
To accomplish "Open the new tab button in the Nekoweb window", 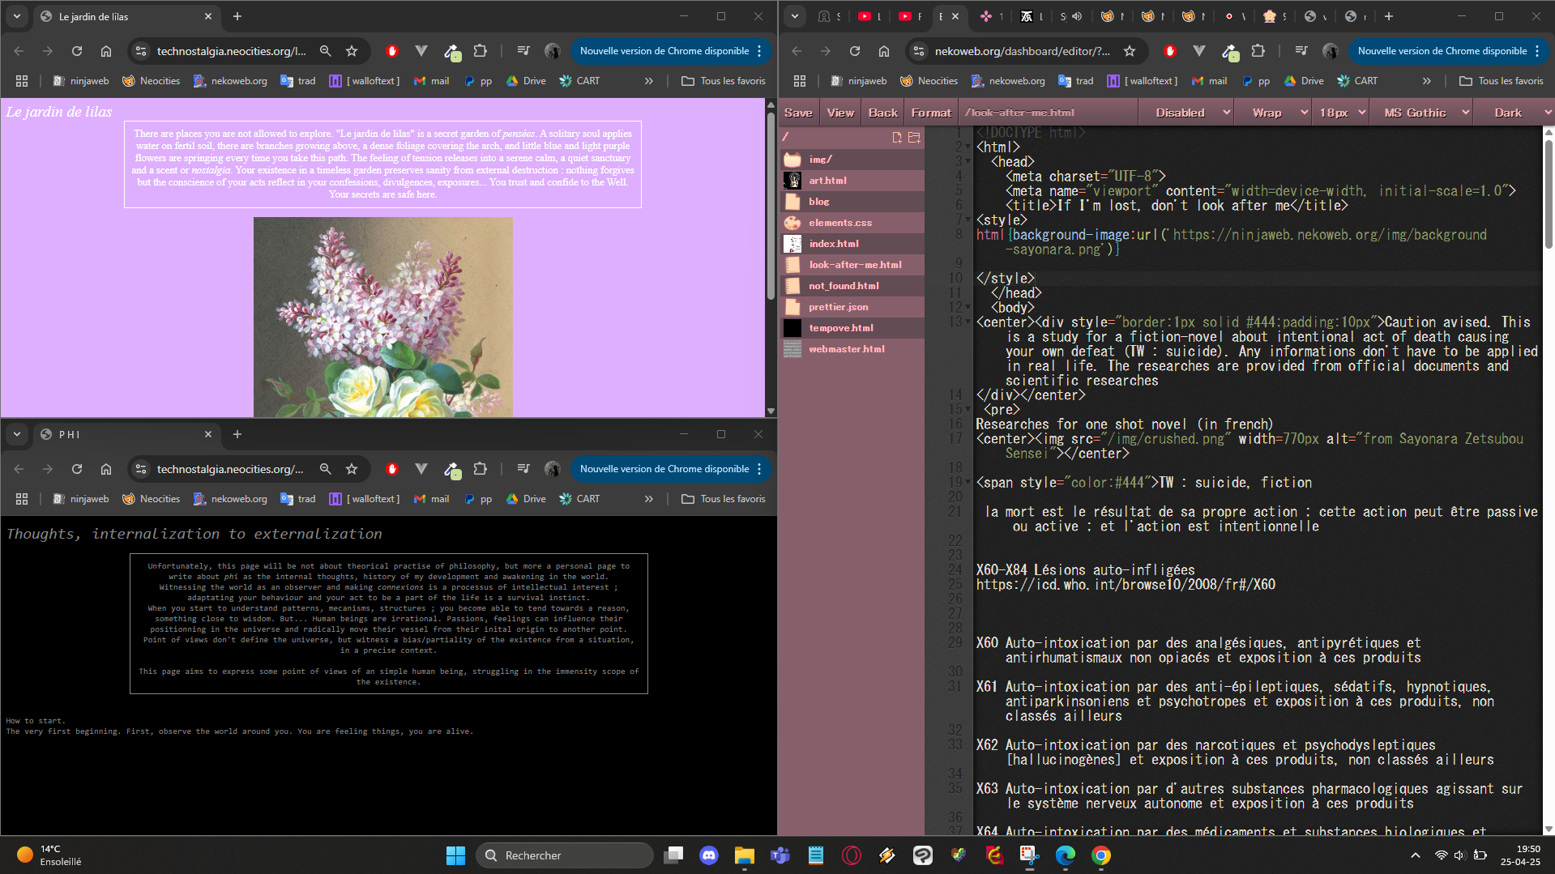I will click(1388, 16).
